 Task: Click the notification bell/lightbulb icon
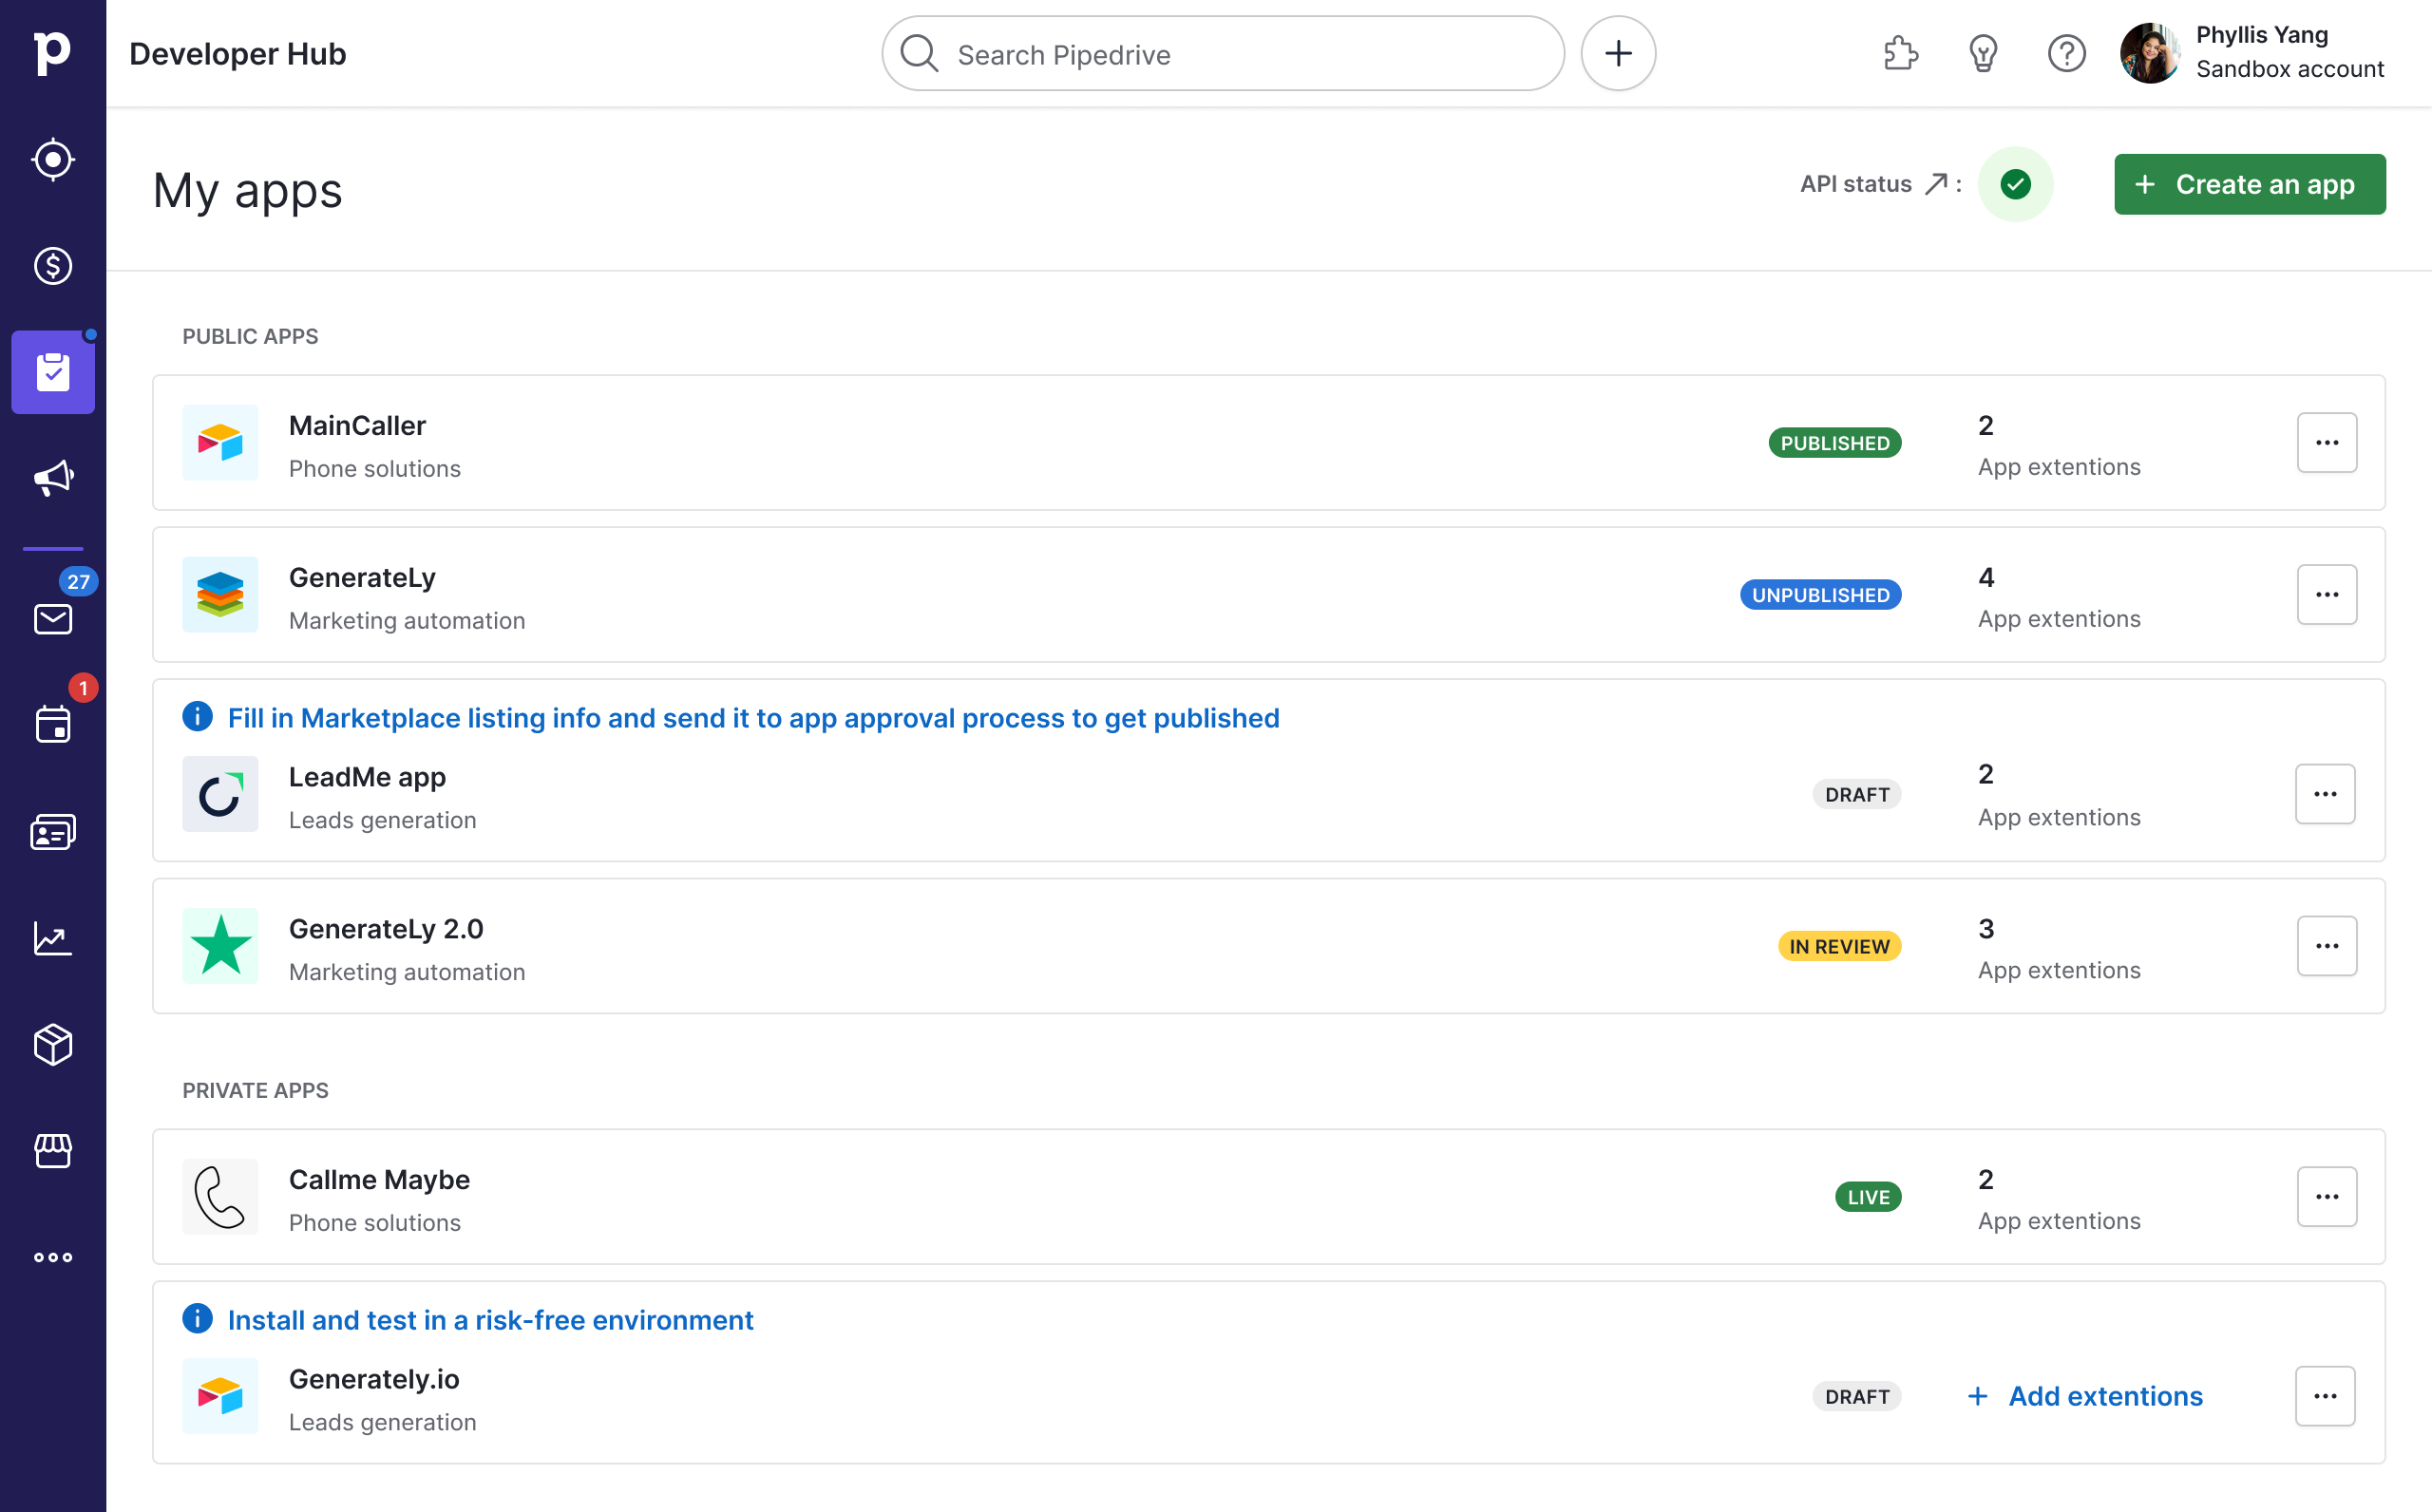coord(1983,54)
